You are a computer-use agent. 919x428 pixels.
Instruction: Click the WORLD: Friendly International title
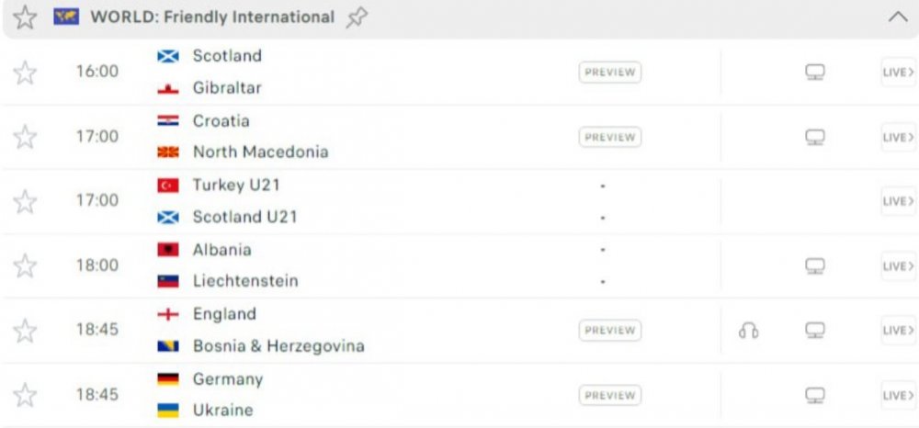211,17
